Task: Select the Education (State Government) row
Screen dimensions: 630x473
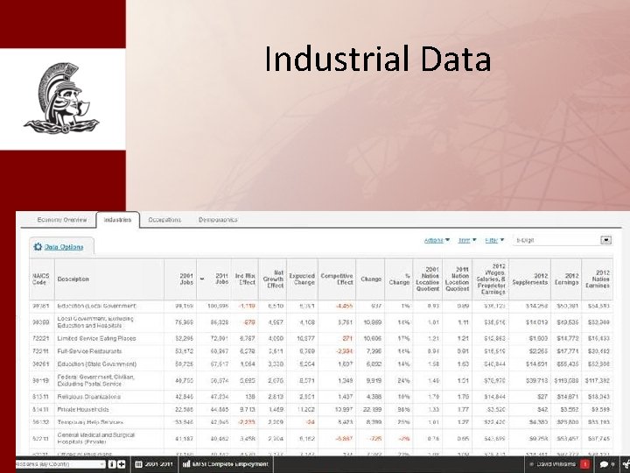Action: coord(321,364)
